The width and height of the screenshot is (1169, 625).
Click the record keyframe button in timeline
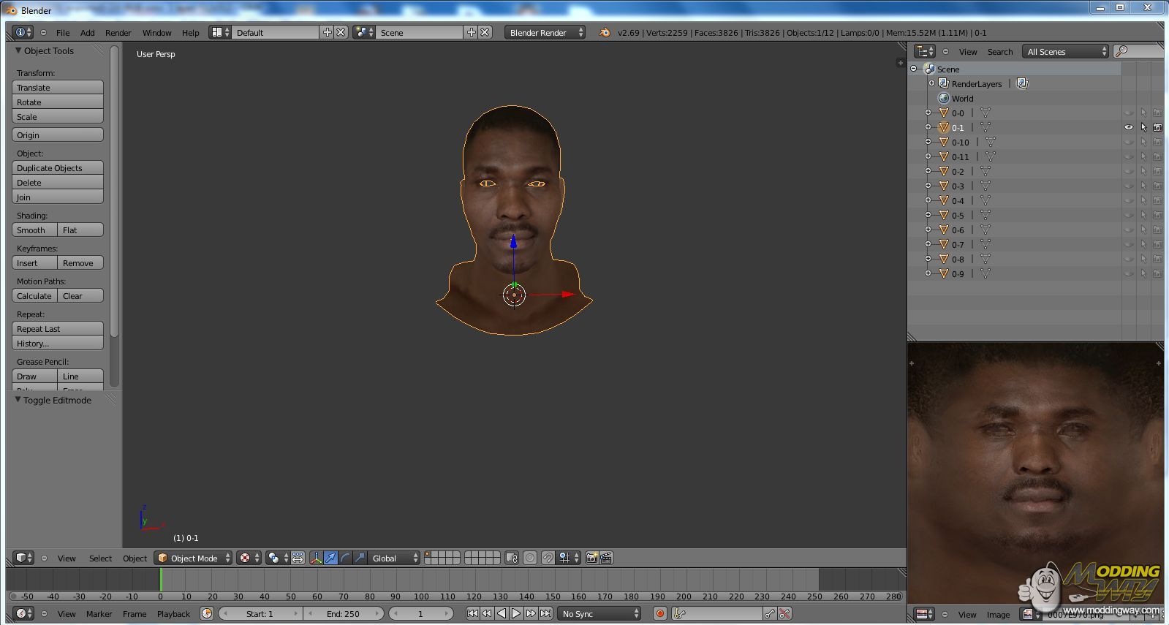click(x=659, y=614)
